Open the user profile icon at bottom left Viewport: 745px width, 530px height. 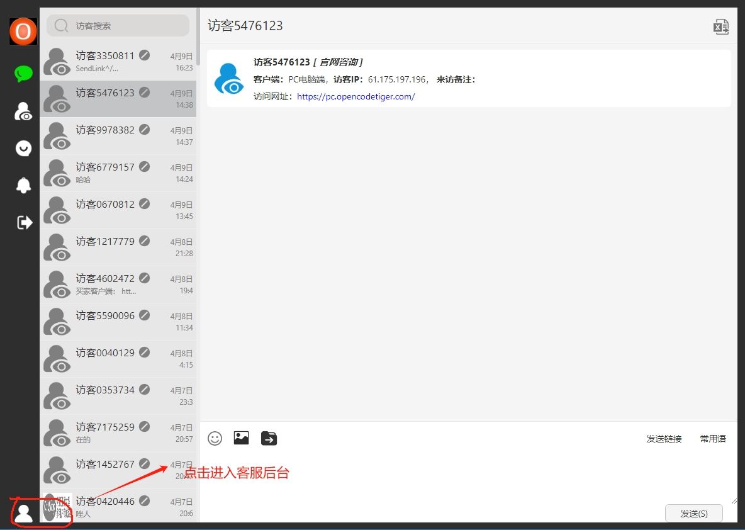pos(24,512)
